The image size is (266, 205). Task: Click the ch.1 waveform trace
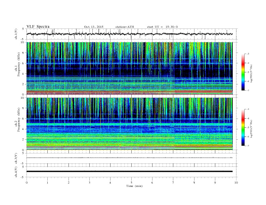coord(129,34)
